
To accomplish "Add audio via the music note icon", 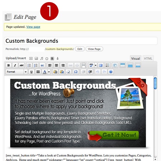I will (x=42, y=58).
